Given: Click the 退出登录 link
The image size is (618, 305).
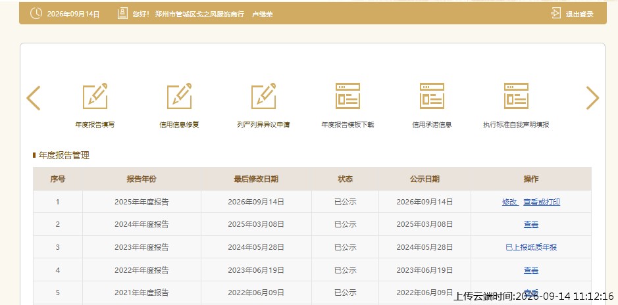Looking at the screenshot, I should (579, 14).
